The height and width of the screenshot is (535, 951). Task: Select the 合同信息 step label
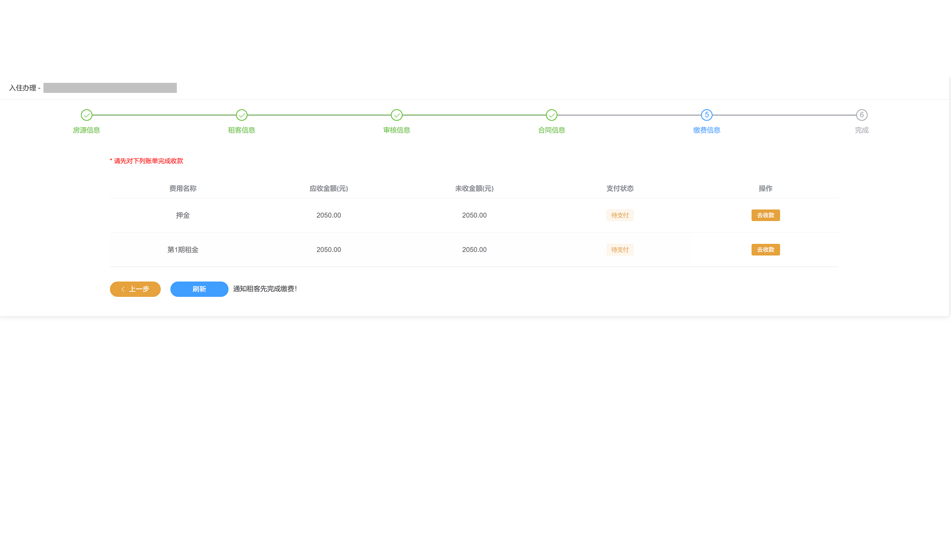pos(552,130)
